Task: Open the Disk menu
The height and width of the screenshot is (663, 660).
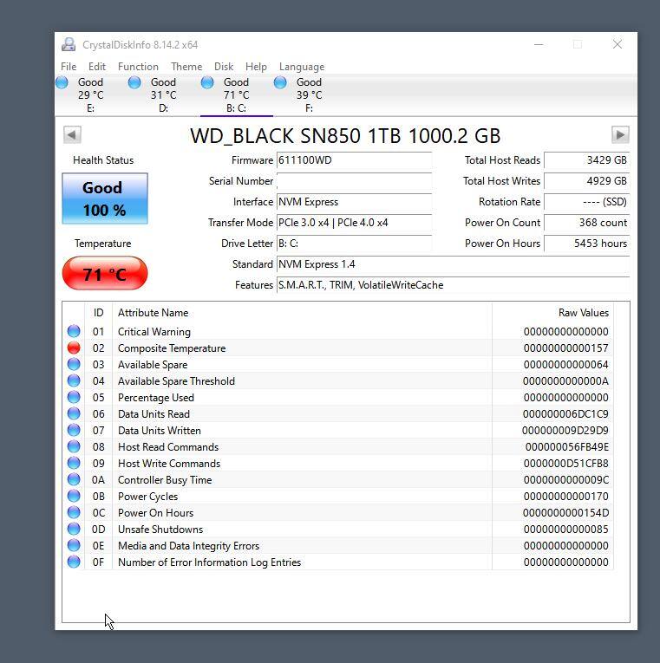Action: point(224,67)
